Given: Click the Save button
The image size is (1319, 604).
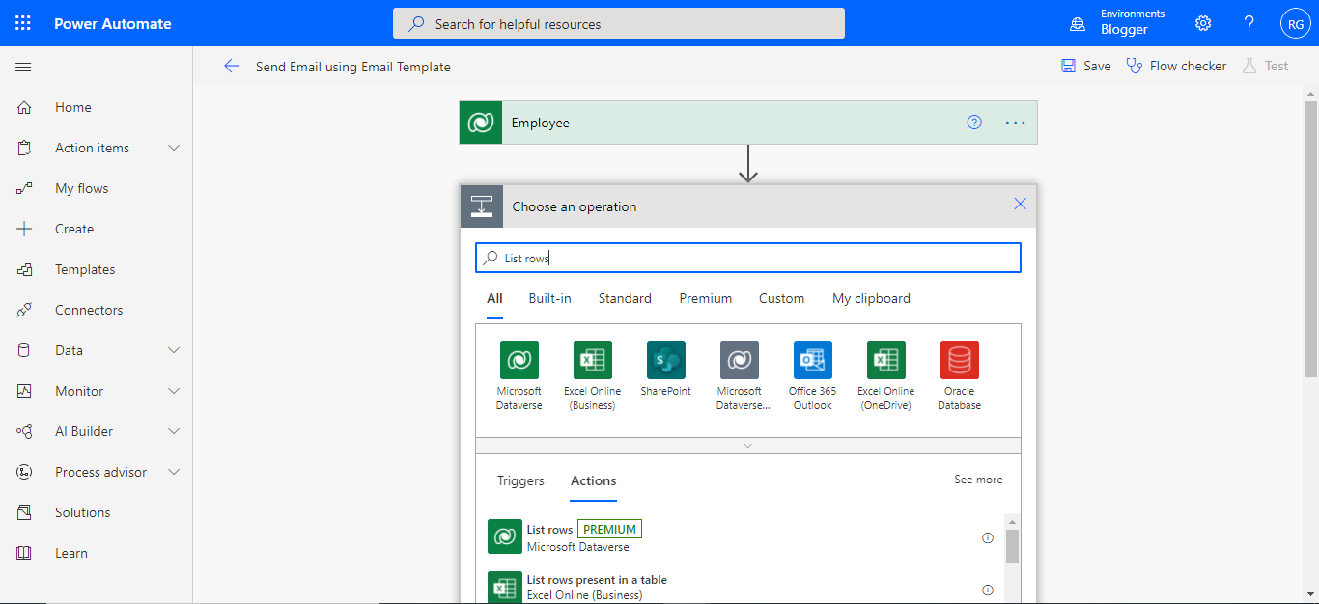Looking at the screenshot, I should click(x=1085, y=66).
